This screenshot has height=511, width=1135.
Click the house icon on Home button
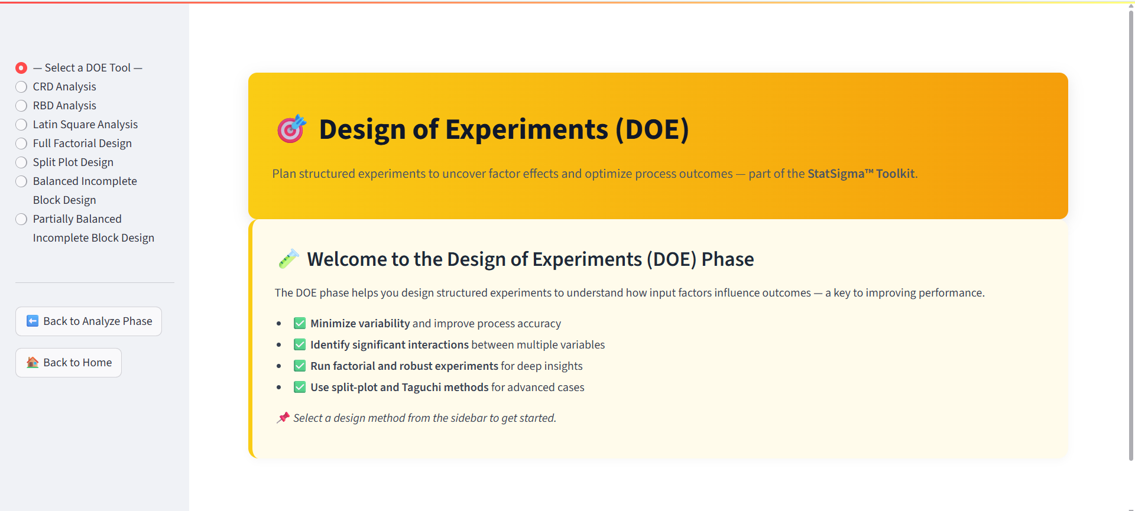[33, 363]
